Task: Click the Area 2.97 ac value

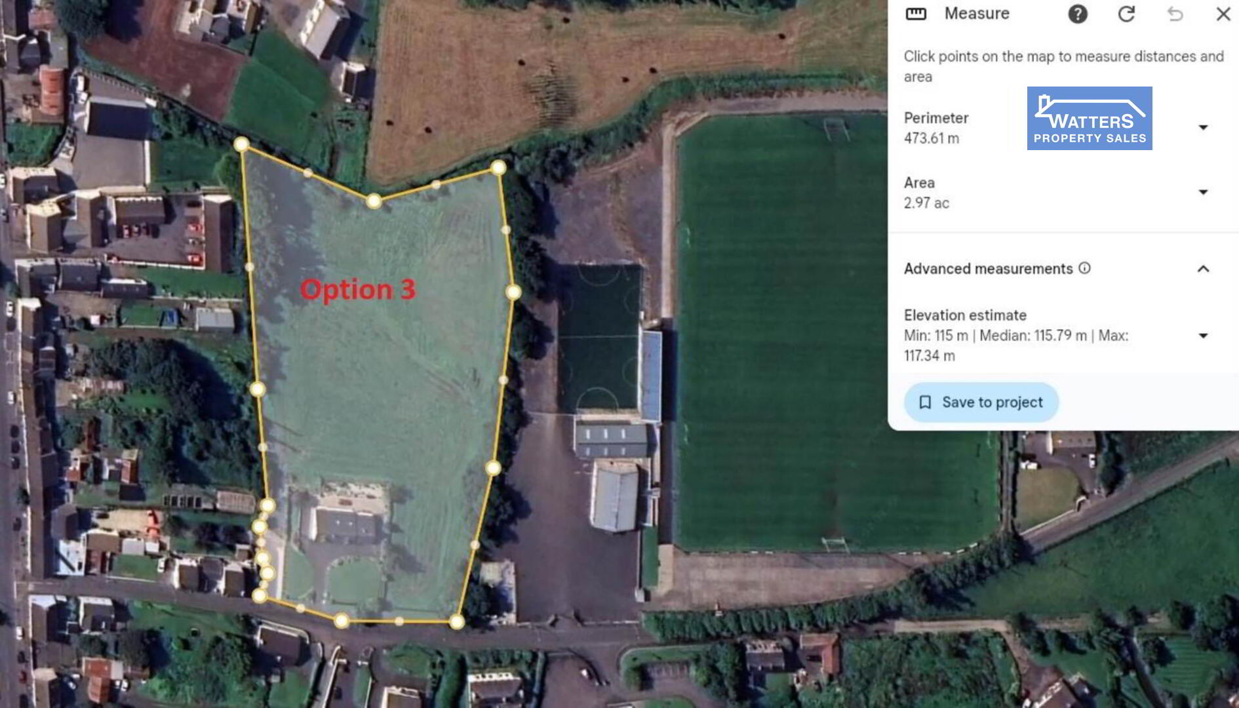Action: coord(926,203)
